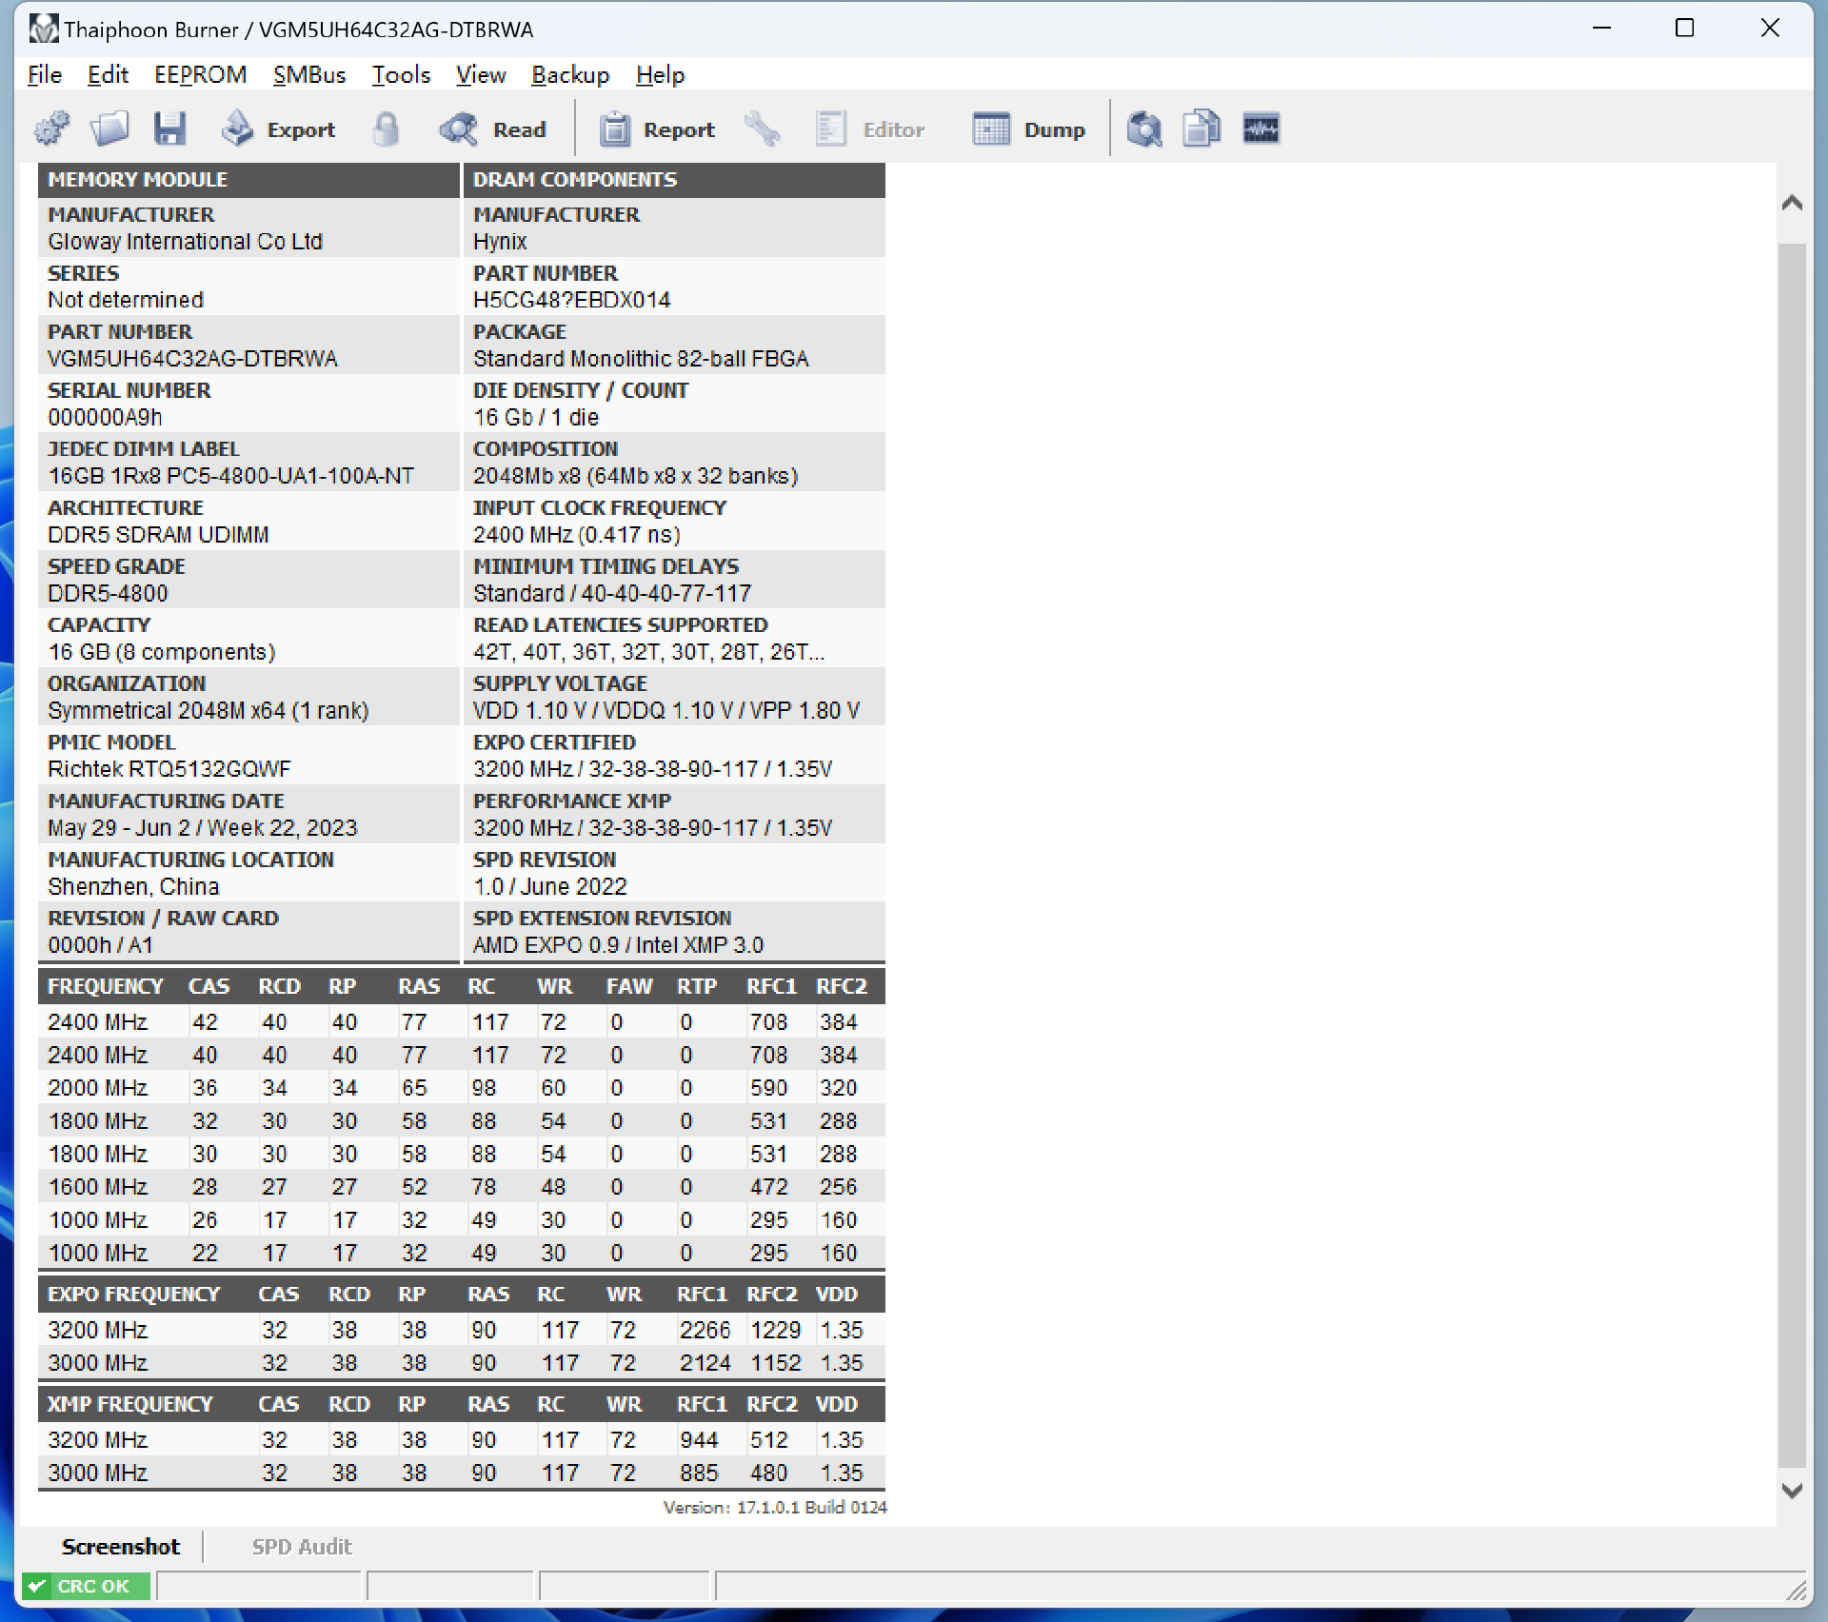
Task: Switch to the SPD Audit tab
Action: coord(301,1547)
